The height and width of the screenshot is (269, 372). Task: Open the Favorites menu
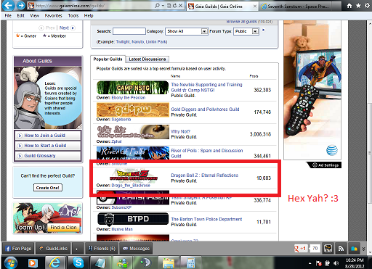(53, 16)
